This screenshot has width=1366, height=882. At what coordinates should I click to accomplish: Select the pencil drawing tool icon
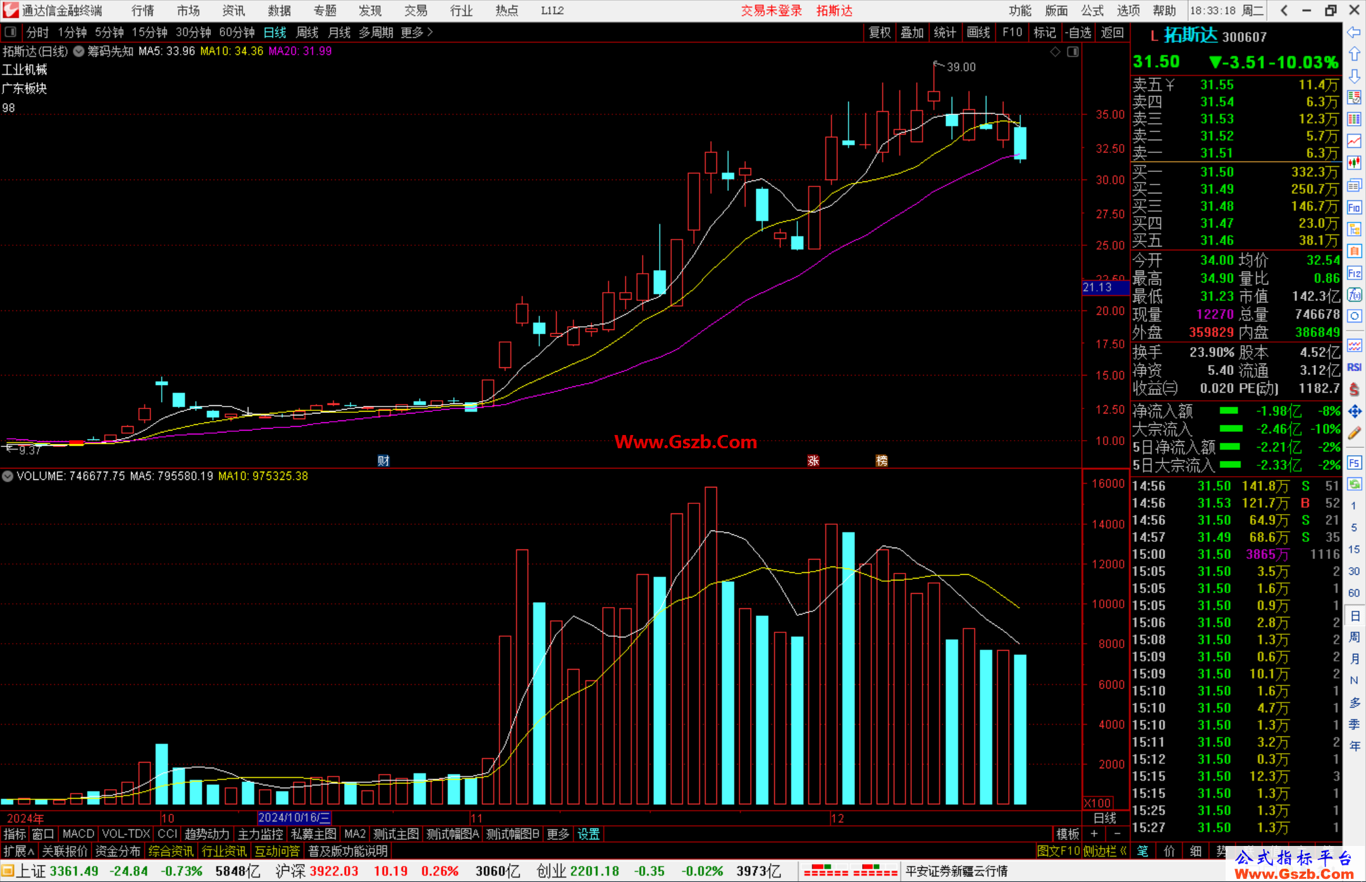click(x=1354, y=433)
